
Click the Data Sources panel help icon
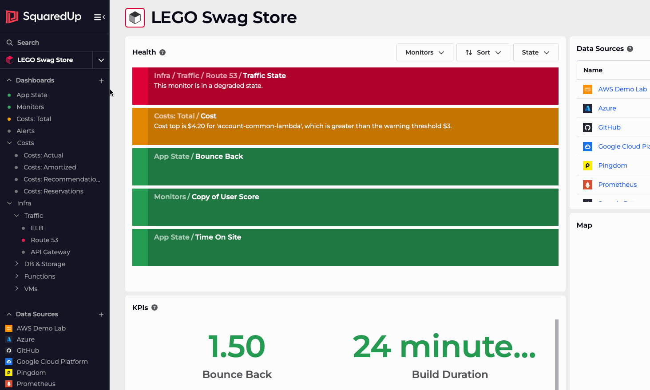630,49
